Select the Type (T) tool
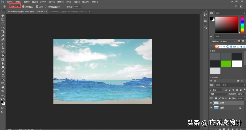Viewport: 246px width, 130px height. [3, 75]
